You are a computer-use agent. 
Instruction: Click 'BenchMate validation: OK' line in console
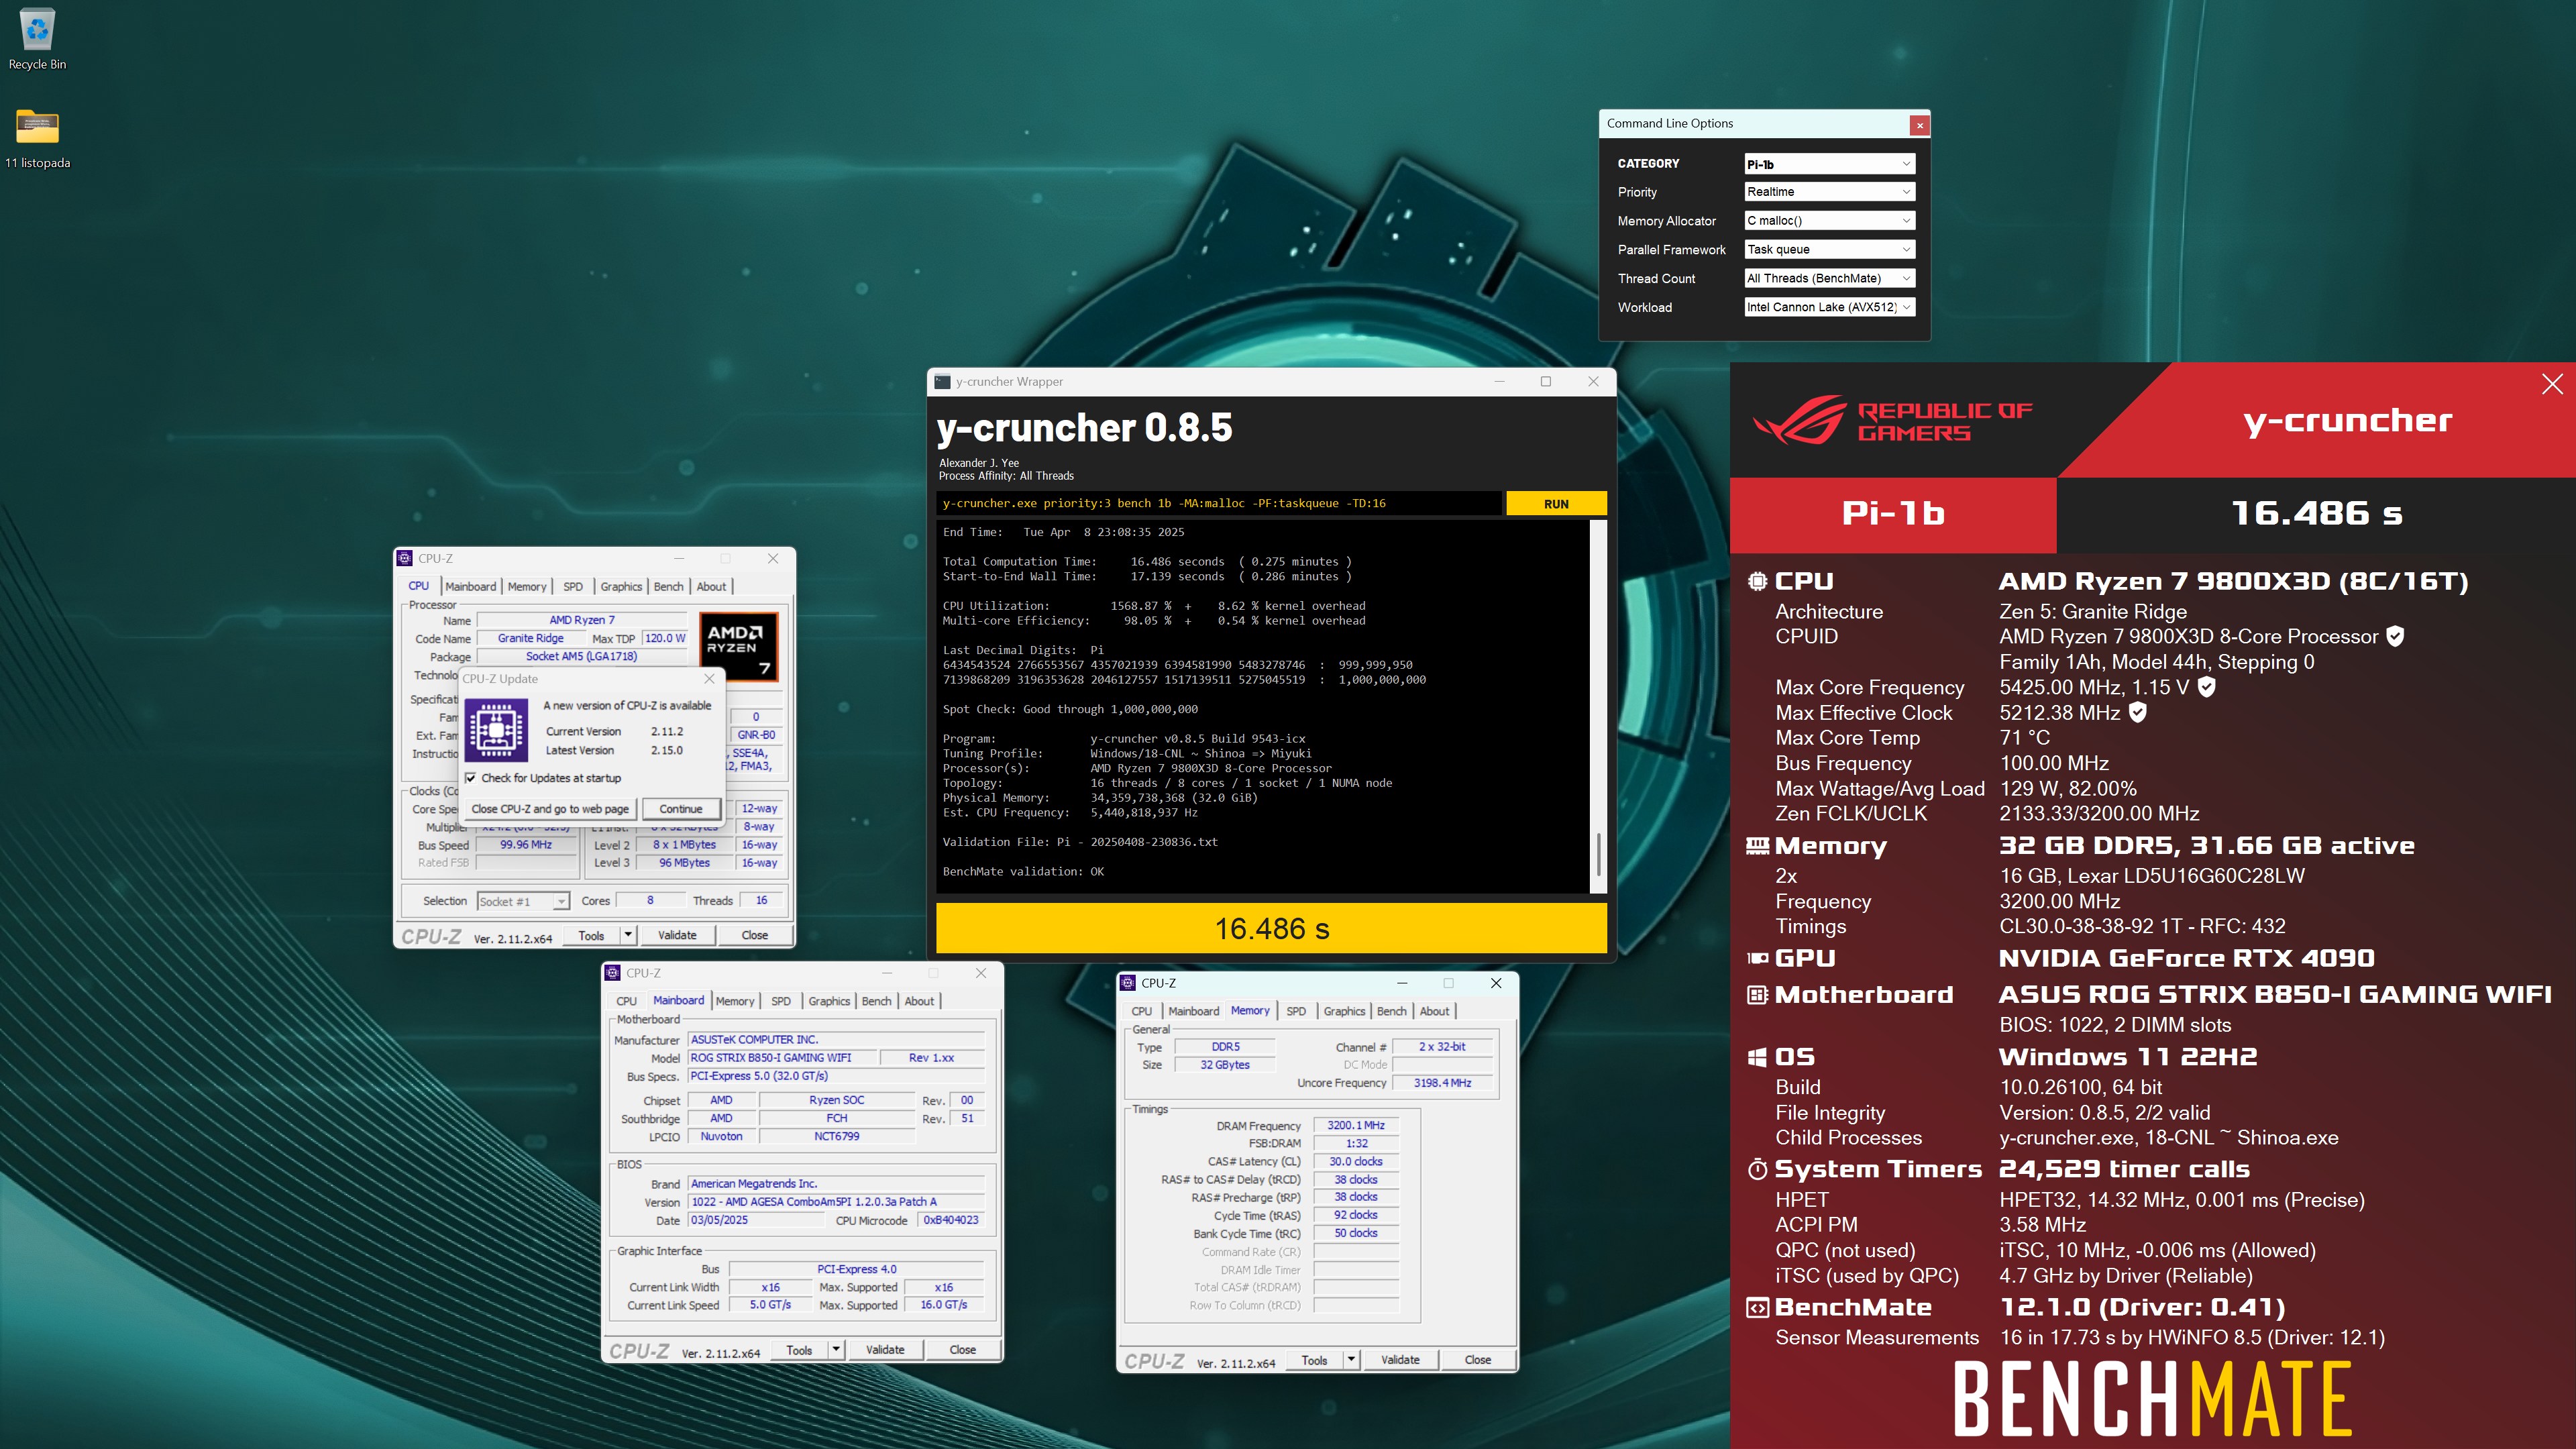point(1023,872)
